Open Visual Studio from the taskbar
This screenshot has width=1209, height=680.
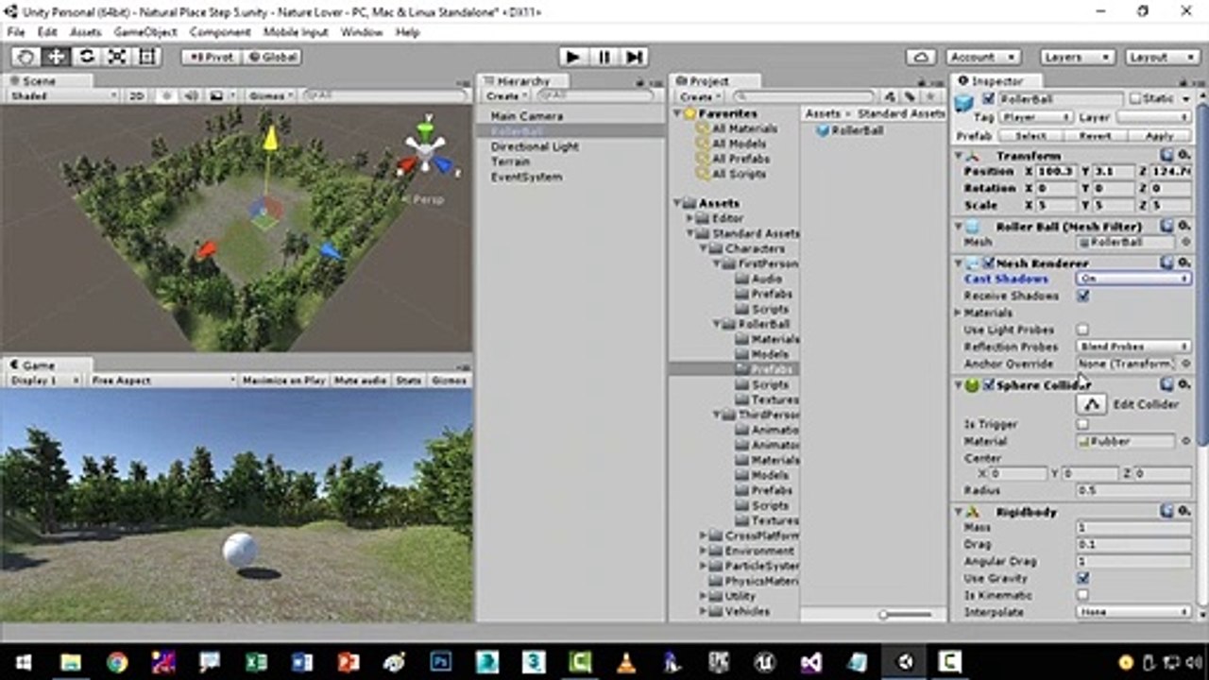[x=811, y=662]
